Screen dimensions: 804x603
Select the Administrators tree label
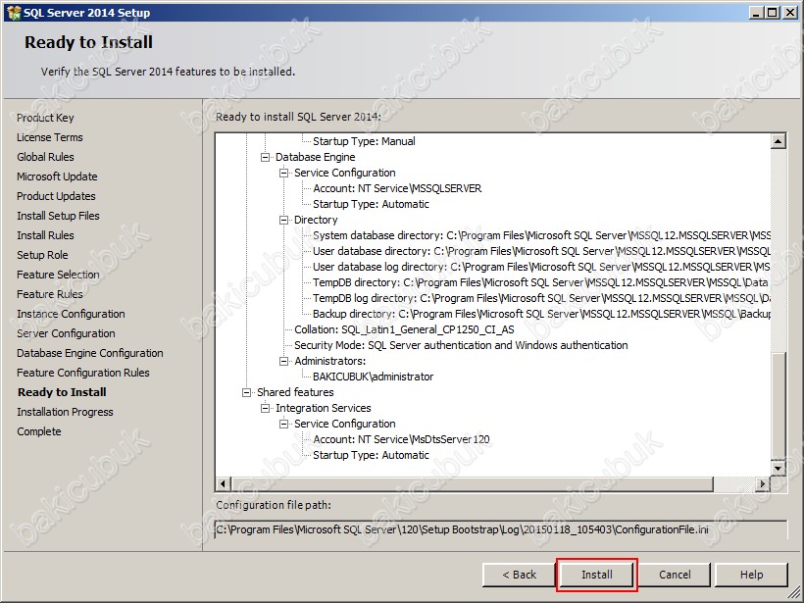click(x=329, y=361)
